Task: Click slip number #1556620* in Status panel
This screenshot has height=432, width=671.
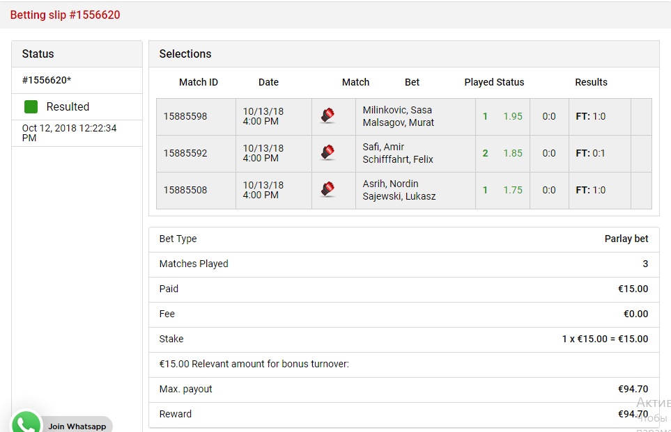Action: click(47, 80)
